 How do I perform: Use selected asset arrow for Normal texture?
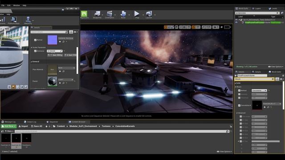60,42
